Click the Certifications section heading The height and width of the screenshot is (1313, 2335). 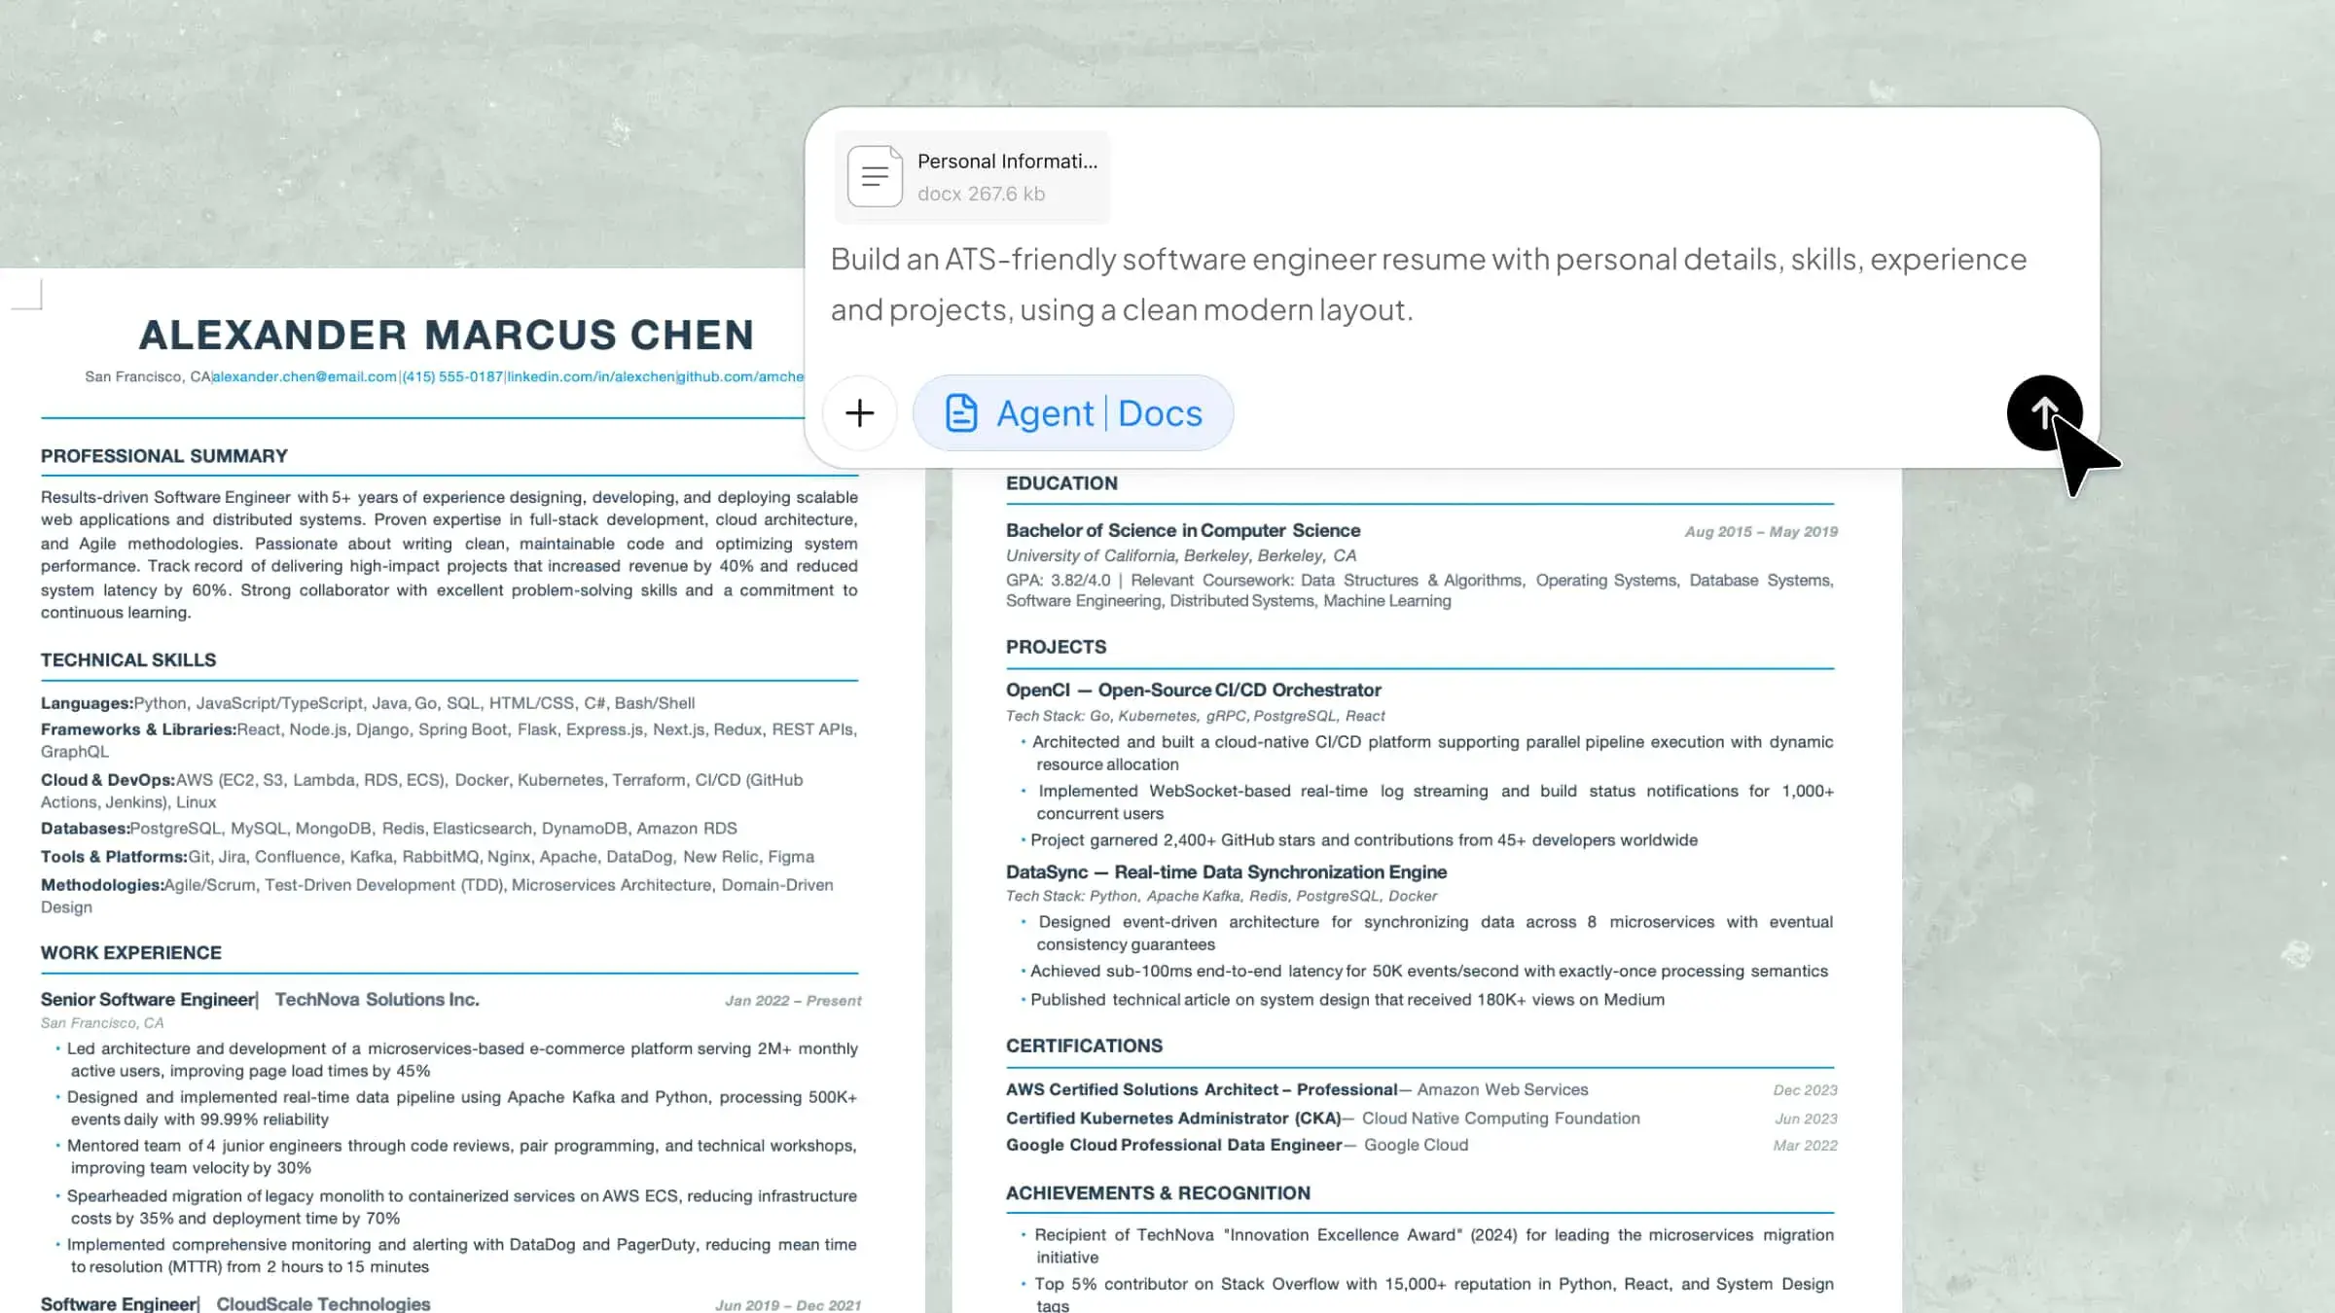point(1084,1046)
